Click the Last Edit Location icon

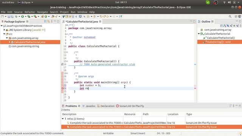click(101, 17)
